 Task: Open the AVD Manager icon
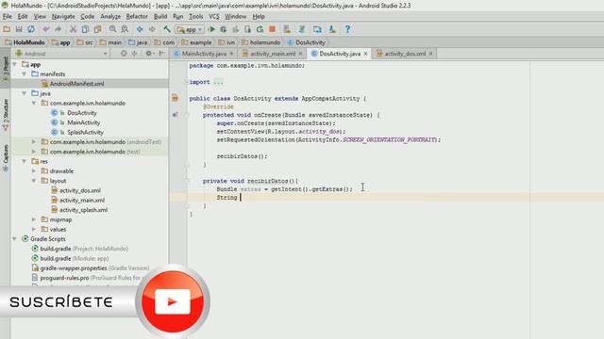[x=287, y=29]
